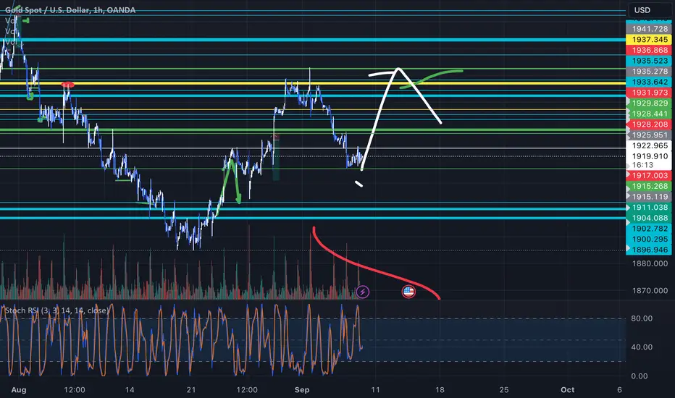Image resolution: width=675 pixels, height=398 pixels.
Task: Click the 16:13 countdown timer
Action: (642, 165)
